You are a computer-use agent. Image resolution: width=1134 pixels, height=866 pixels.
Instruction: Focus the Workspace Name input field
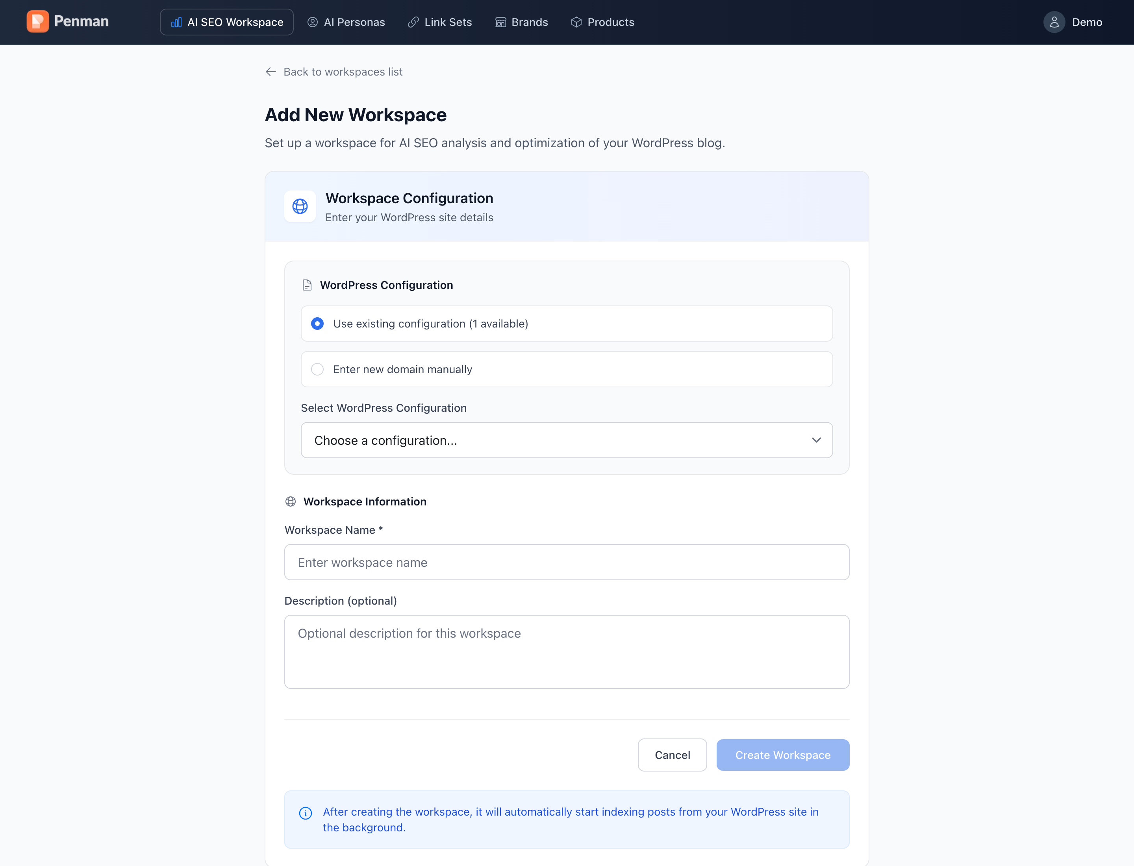coord(567,563)
